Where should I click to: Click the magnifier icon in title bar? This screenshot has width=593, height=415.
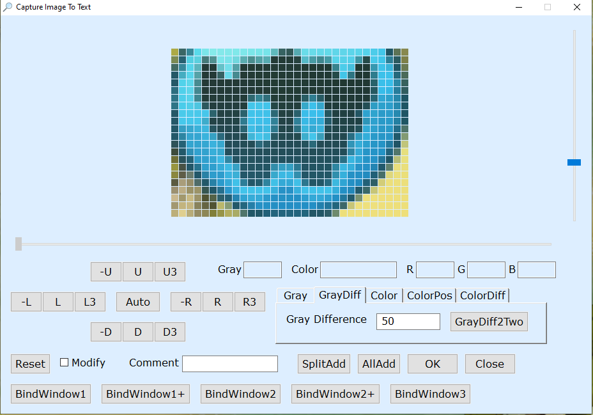7,7
